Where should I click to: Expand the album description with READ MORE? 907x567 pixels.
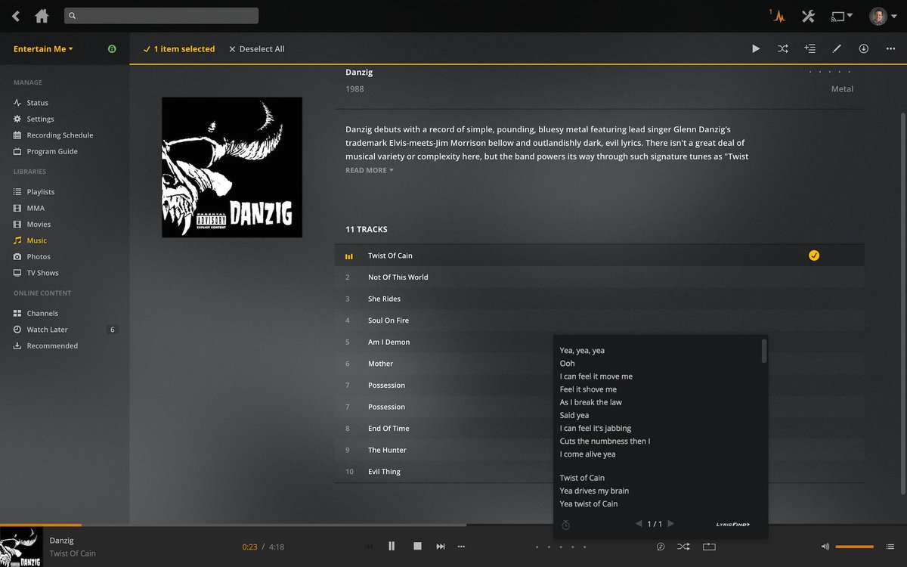coord(370,171)
